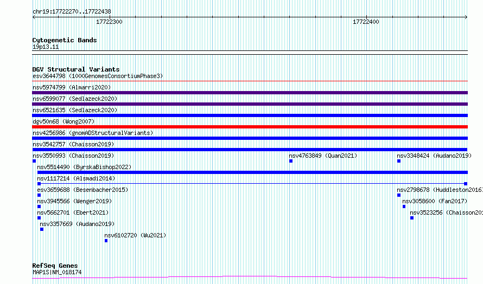This screenshot has width=483, height=284.
Task: Click the blue marker under nsv3348424
Action: (399, 161)
